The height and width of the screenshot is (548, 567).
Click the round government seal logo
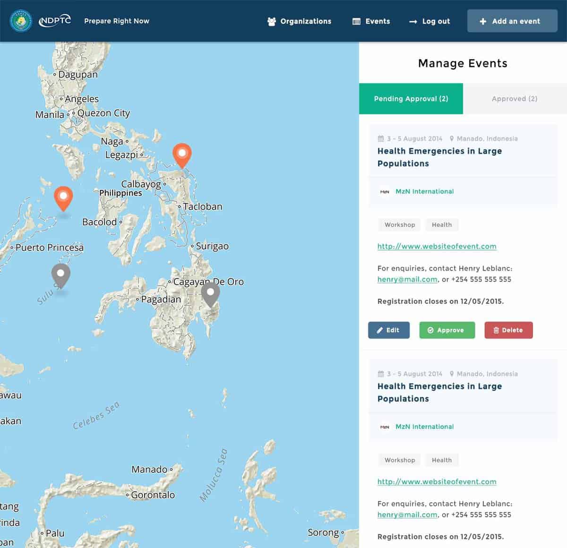click(21, 21)
